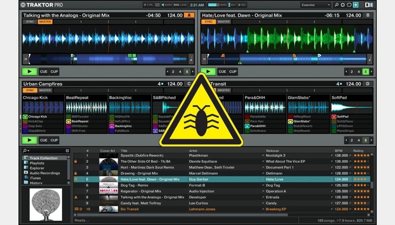The height and width of the screenshot is (225, 395).
Task: Click CUE on Deck A
Action: pyautogui.click(x=44, y=72)
